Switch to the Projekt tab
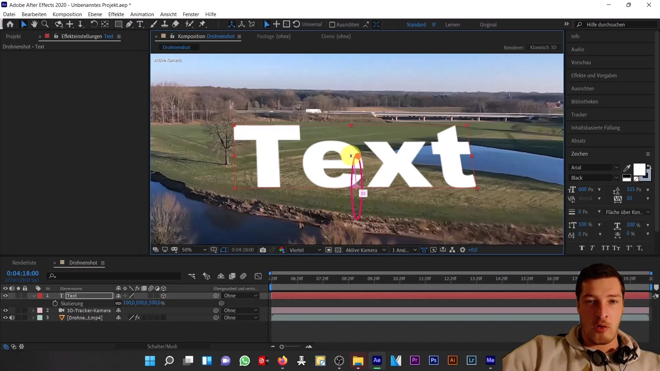 click(x=13, y=36)
